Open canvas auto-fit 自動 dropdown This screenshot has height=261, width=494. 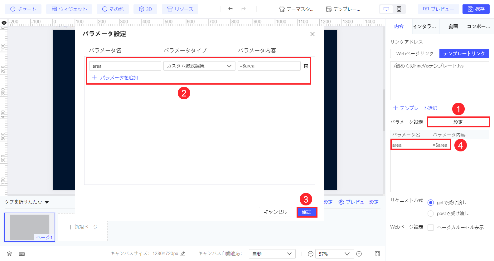pyautogui.click(x=272, y=254)
